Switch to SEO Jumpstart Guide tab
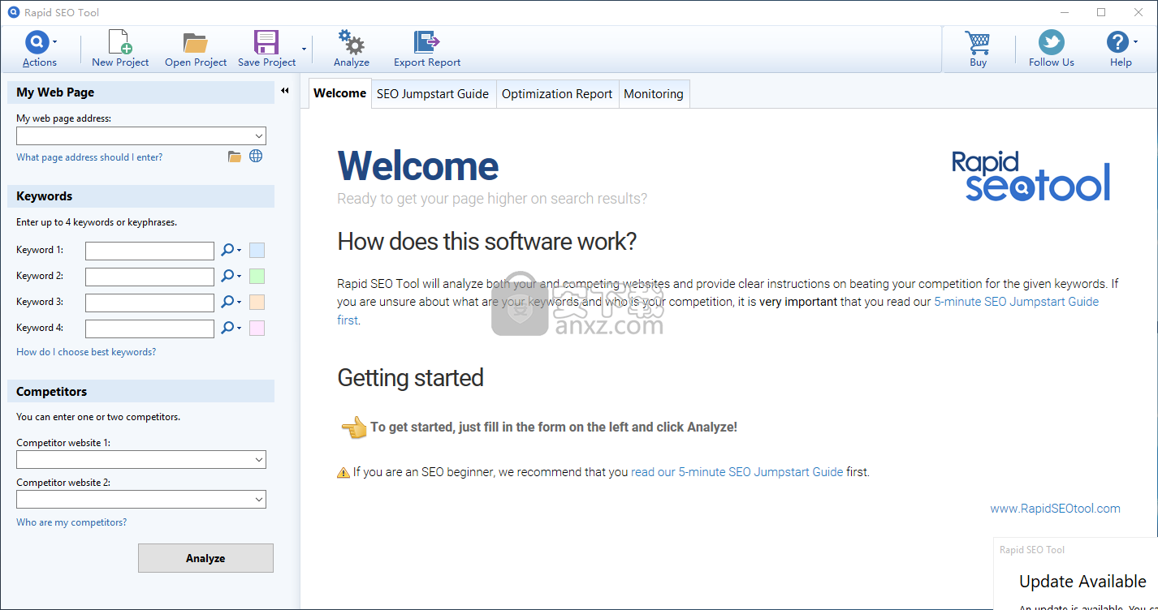This screenshot has width=1158, height=610. coord(433,94)
